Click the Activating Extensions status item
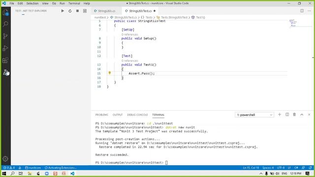This screenshot has width=315, height=177. pos(61,168)
